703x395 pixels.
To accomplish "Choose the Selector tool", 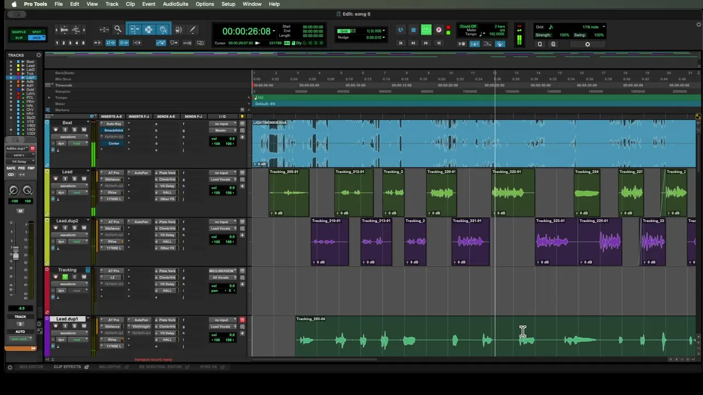I will [149, 30].
